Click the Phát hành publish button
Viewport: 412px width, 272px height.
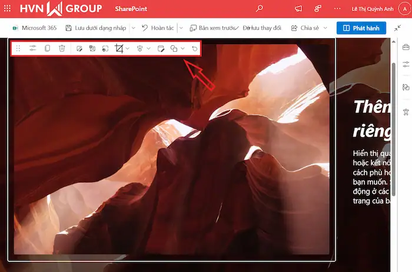(x=361, y=28)
